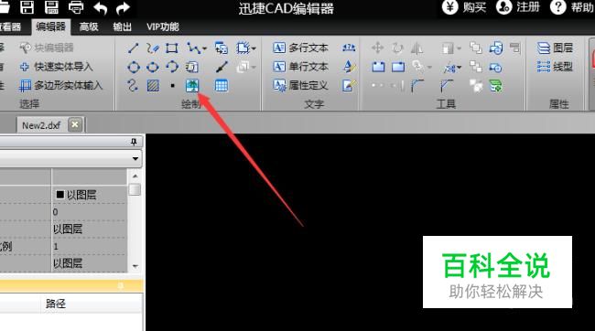Click the Insert Image palm-tree icon
Image resolution: width=595 pixels, height=331 pixels.
coord(192,86)
